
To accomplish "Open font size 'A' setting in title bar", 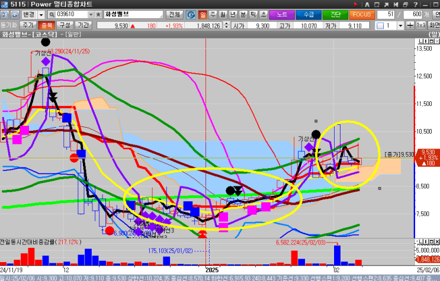I will [x=367, y=5].
